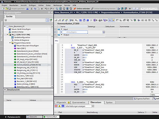Screen dimensions: 159x119
Task: Collapse the Projektnavigation panel arrow
Action: (x=52, y=12)
